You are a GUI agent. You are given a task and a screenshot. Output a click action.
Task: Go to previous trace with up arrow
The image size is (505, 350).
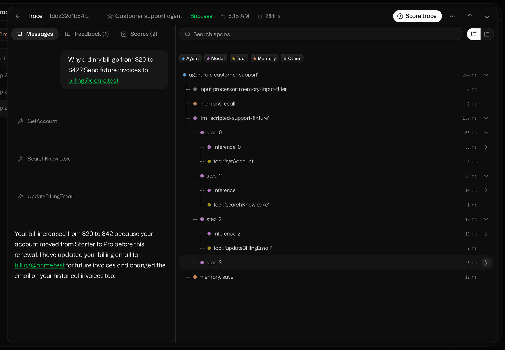click(x=470, y=16)
